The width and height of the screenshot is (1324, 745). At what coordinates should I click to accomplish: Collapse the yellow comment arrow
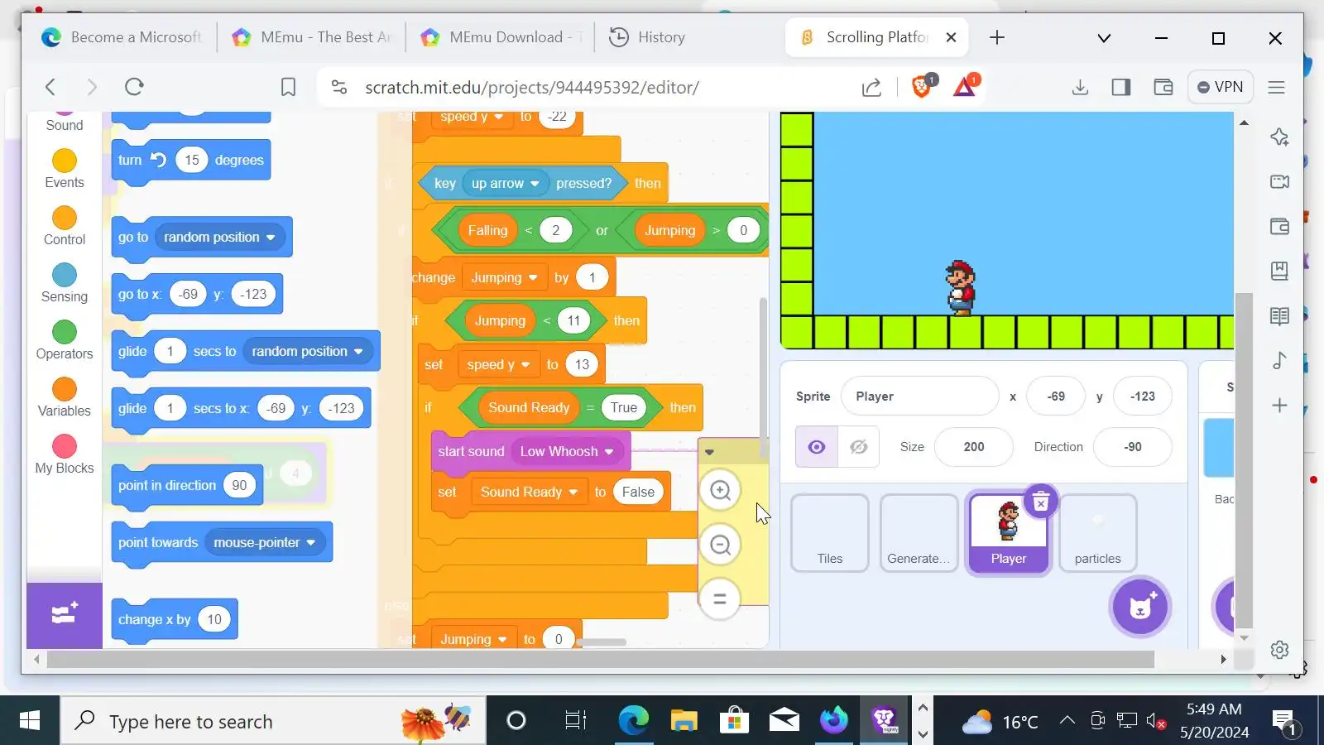click(709, 452)
